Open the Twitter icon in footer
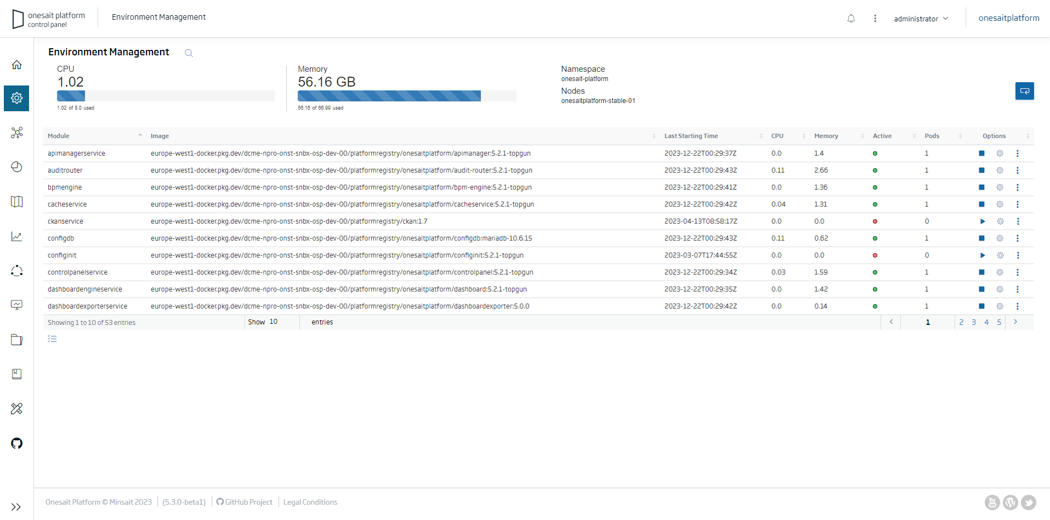The height and width of the screenshot is (520, 1050). point(1029,502)
